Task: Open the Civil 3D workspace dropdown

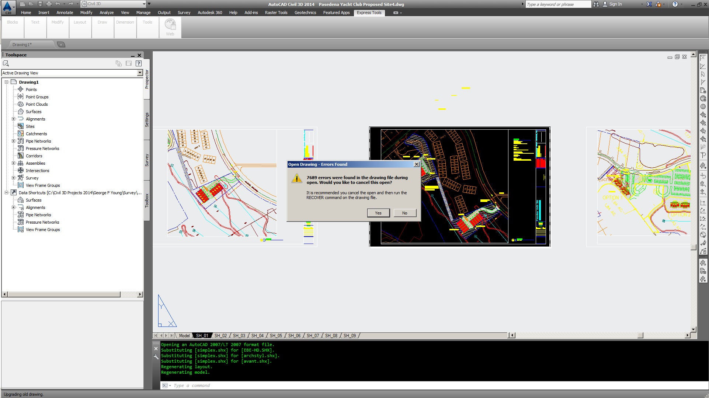Action: pyautogui.click(x=113, y=4)
